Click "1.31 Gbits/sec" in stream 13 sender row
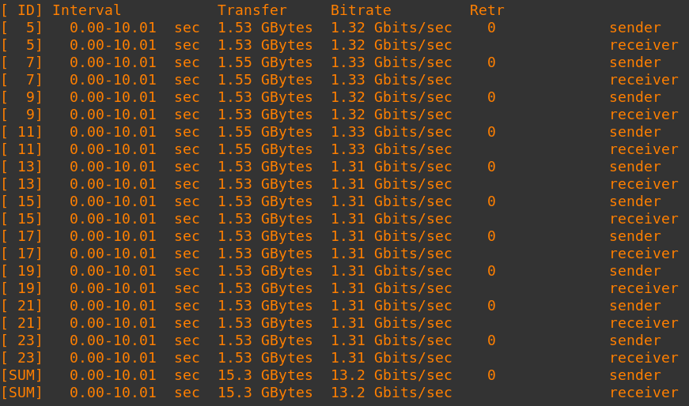The image size is (689, 406). (391, 167)
